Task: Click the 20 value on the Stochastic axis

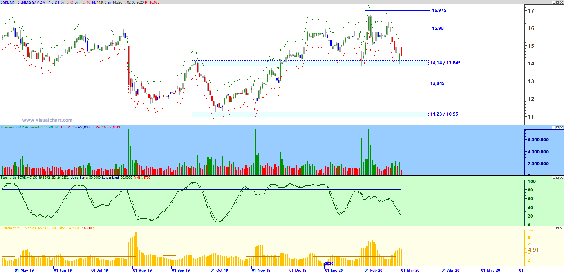Action: (x=530, y=216)
